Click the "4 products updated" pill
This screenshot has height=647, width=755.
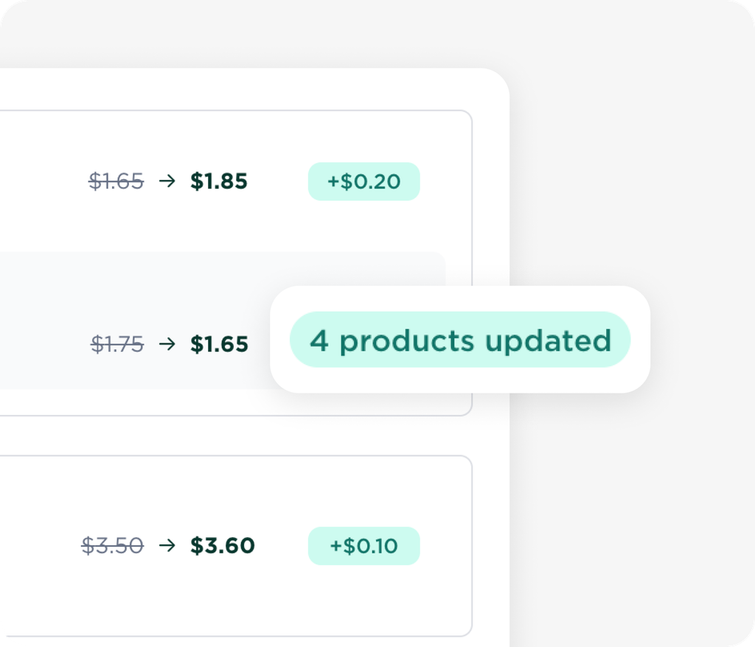pyautogui.click(x=460, y=340)
